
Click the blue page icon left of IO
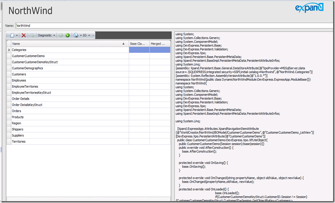coord(76,35)
